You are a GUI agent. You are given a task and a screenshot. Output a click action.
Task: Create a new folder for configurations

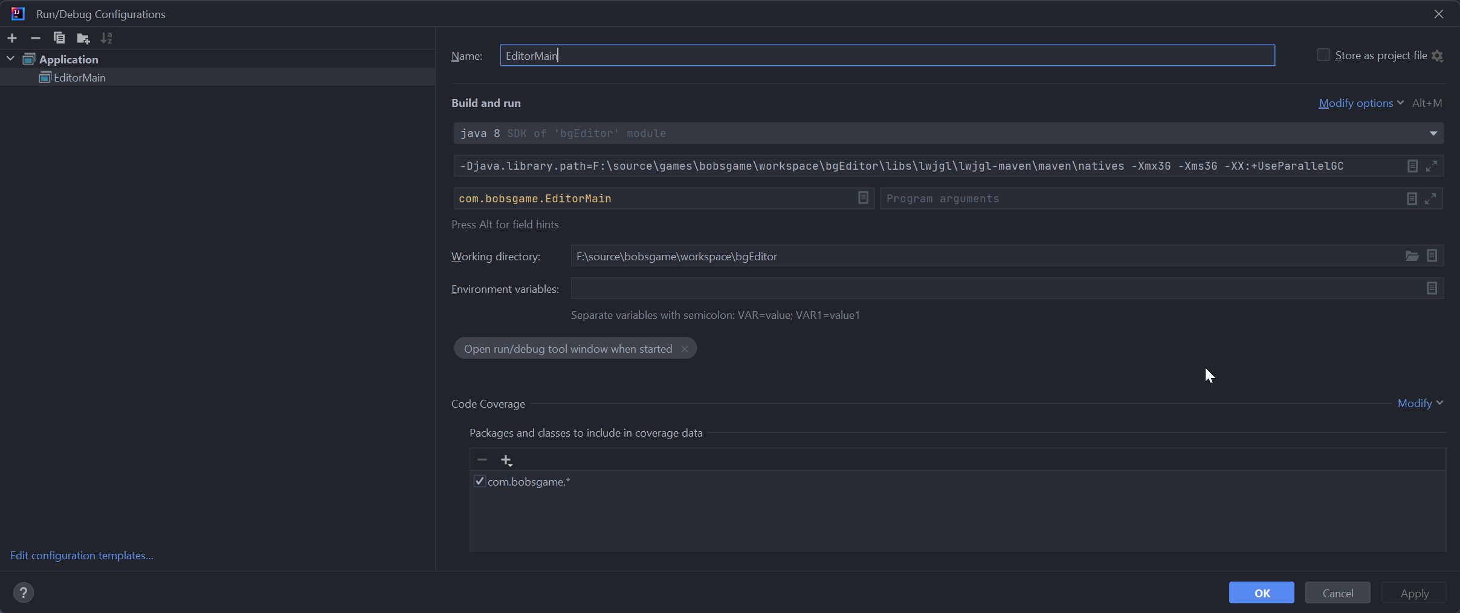[x=83, y=39]
